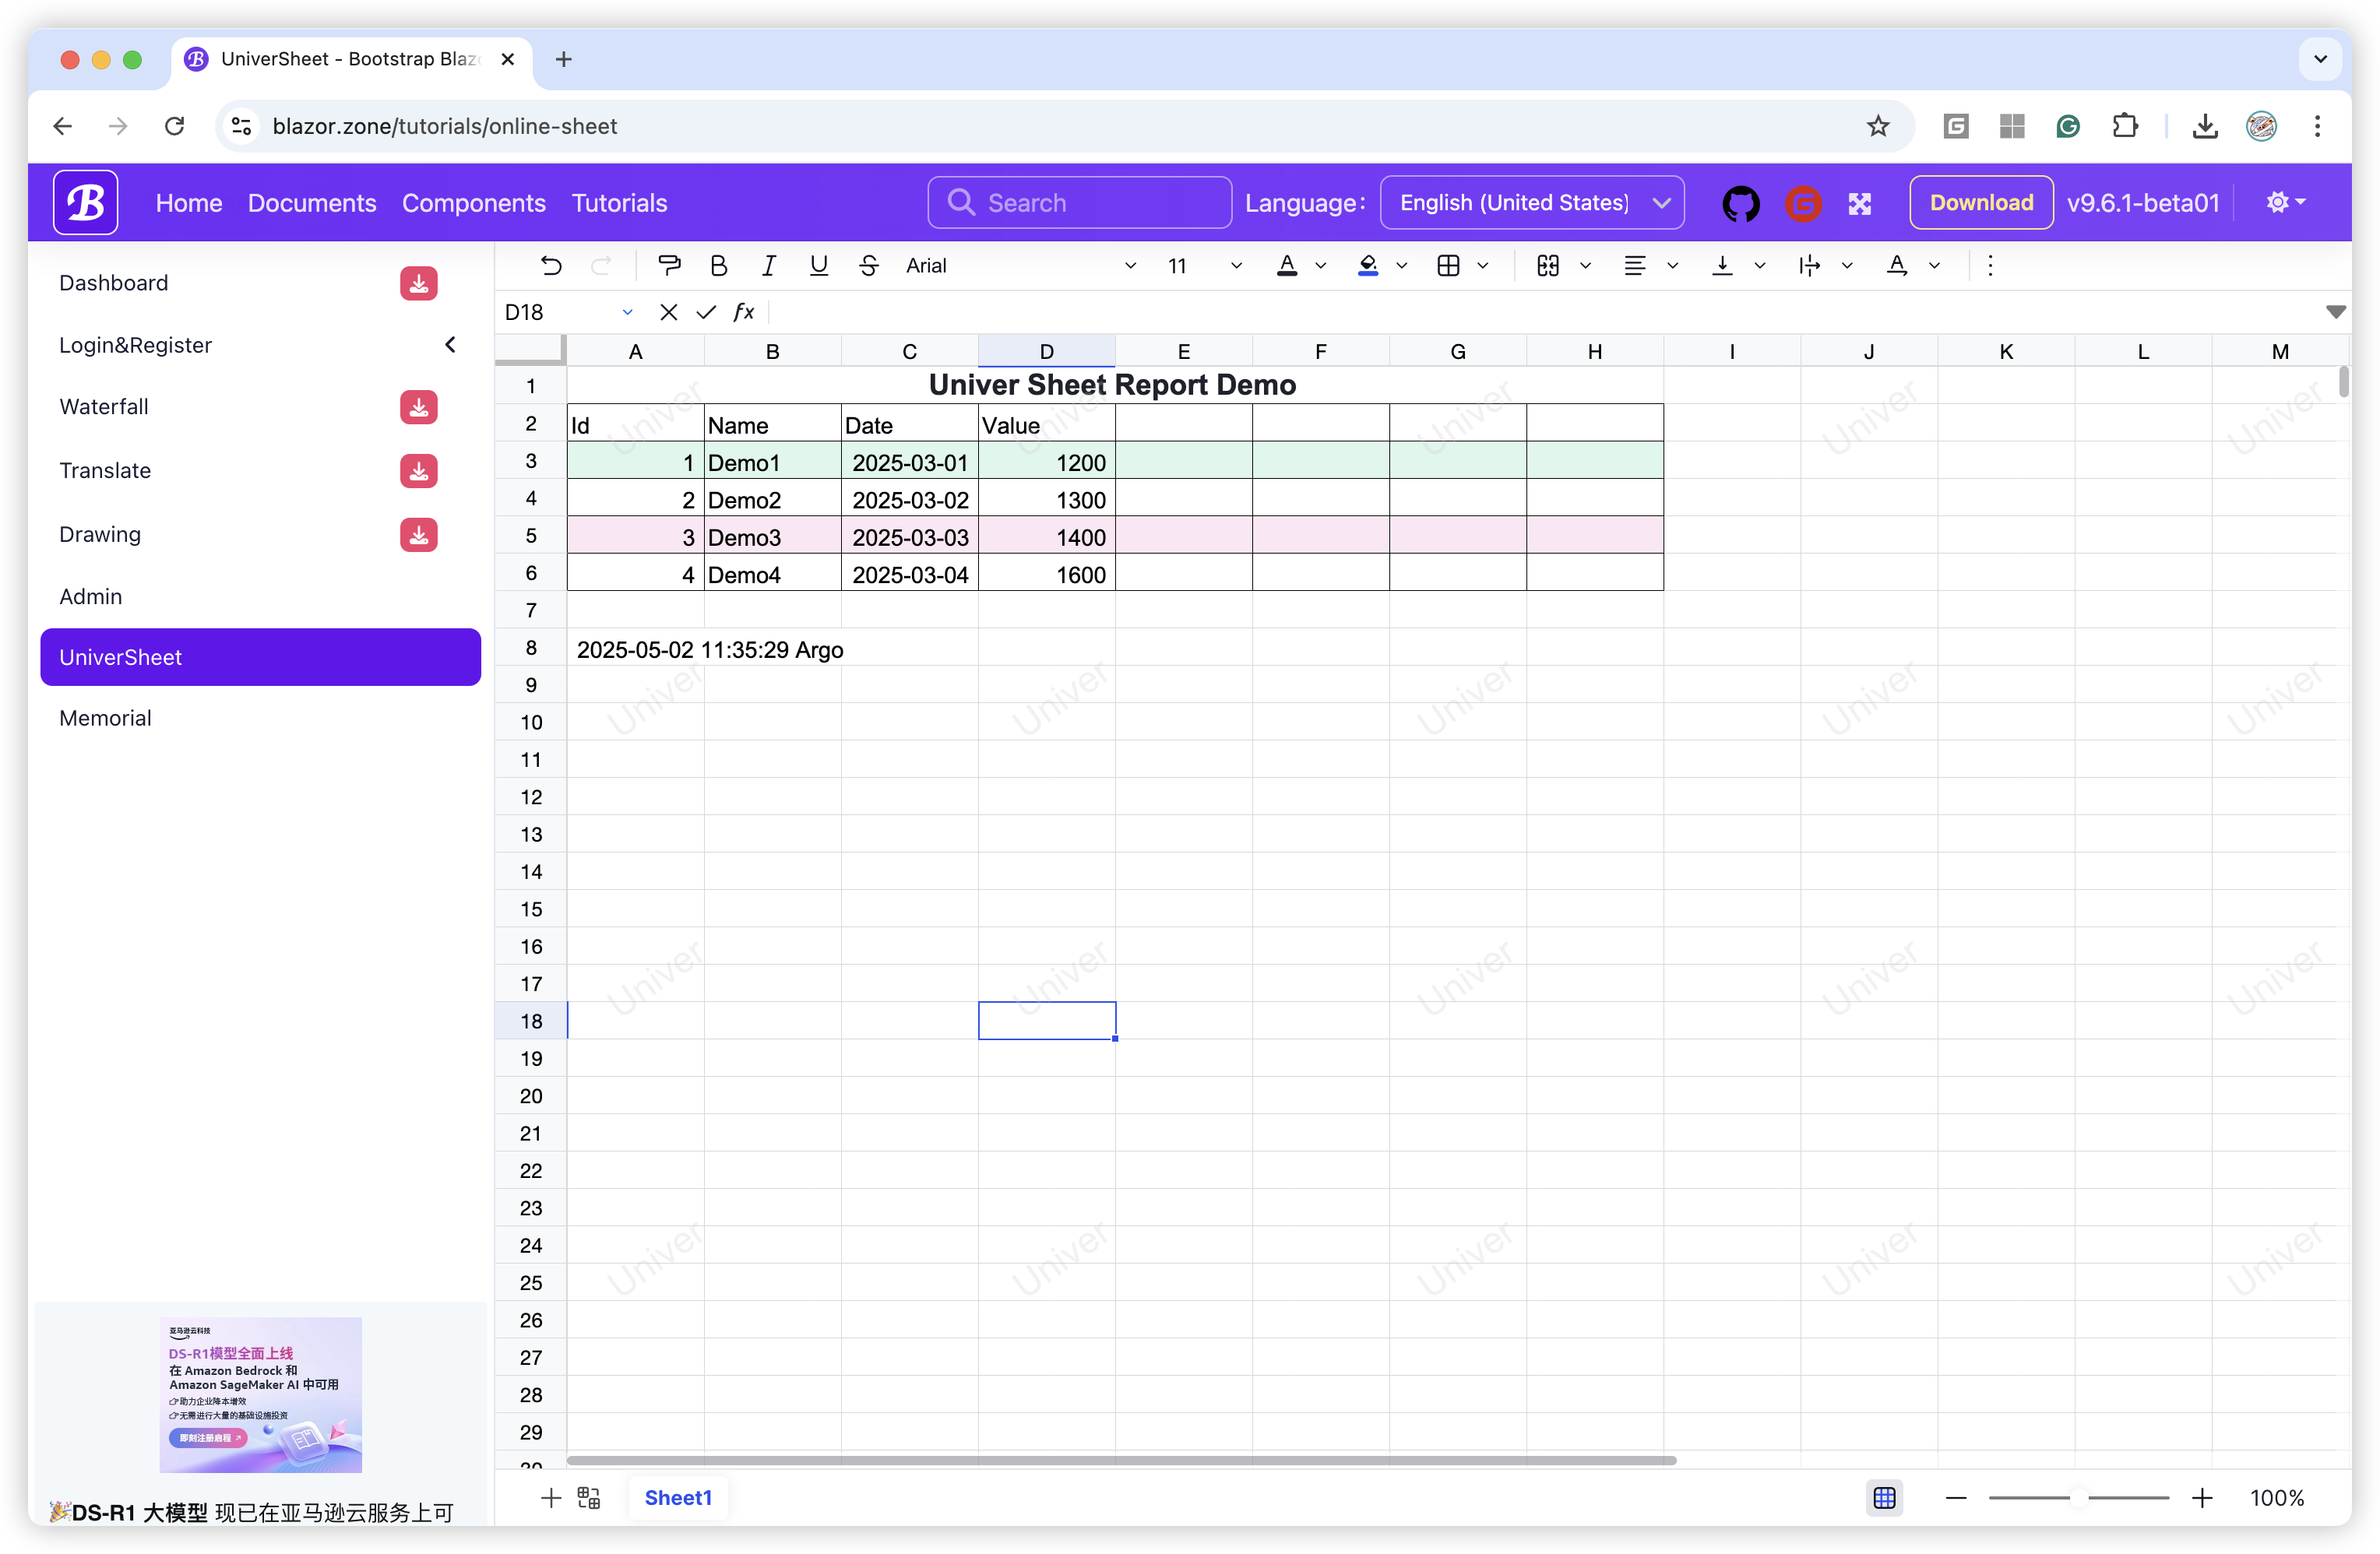This screenshot has width=2380, height=1554.
Task: Select the paint format brush tool
Action: (x=669, y=265)
